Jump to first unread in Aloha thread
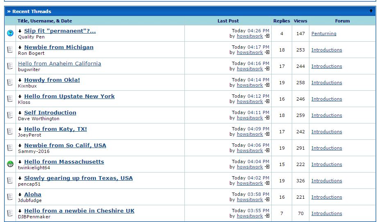The height and width of the screenshot is (222, 377). pos(20,194)
